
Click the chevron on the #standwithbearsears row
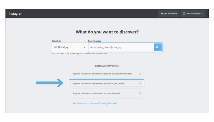140,74
